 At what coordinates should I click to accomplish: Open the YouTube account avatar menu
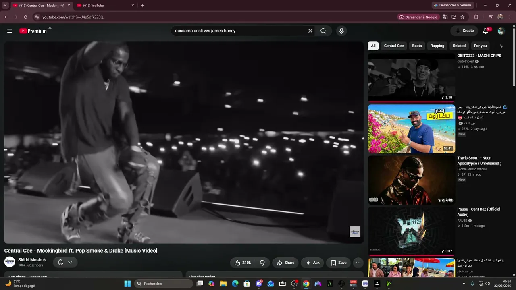pyautogui.click(x=501, y=31)
